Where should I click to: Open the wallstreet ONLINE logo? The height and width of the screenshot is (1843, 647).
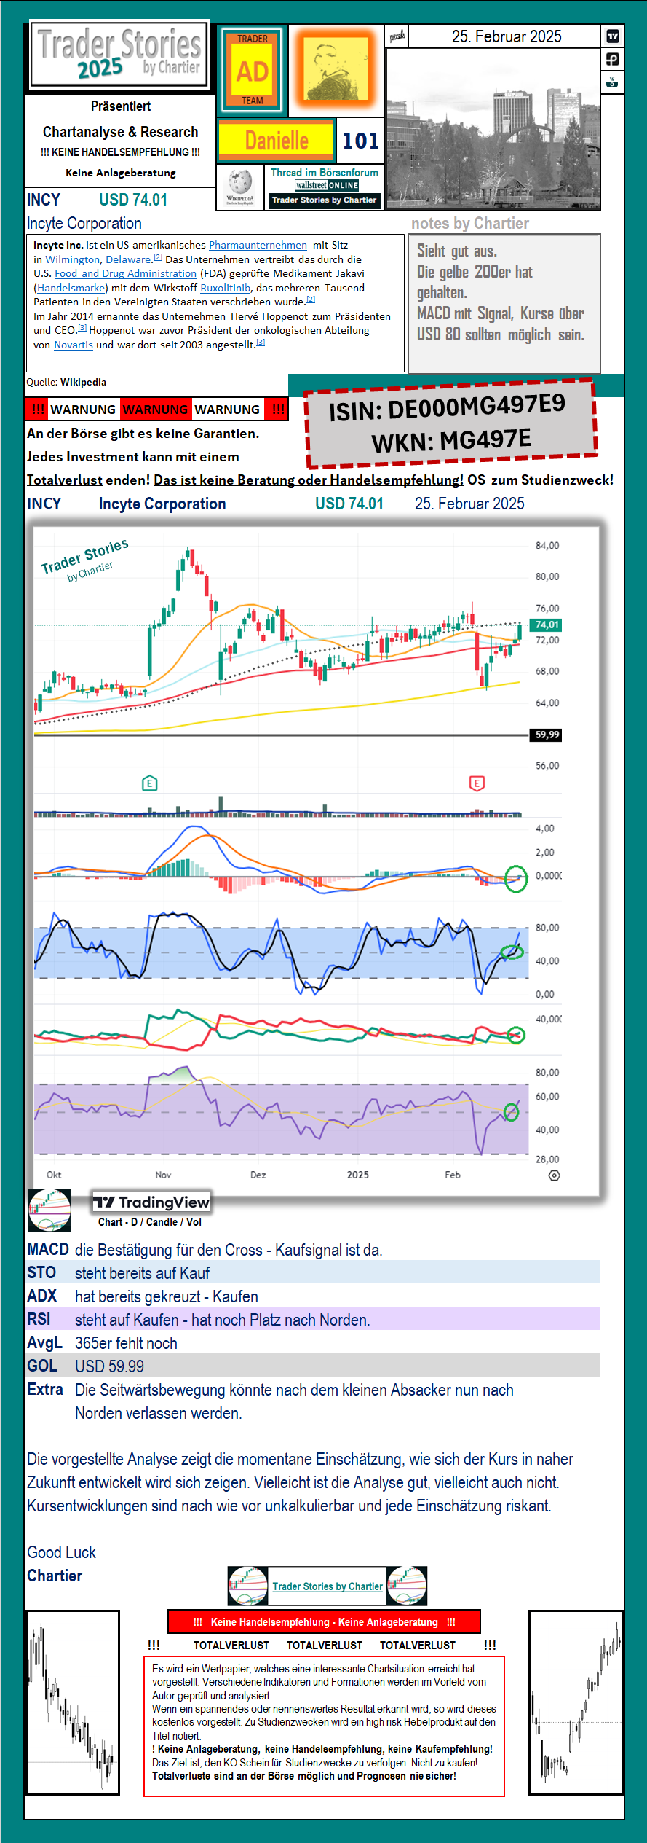326,185
